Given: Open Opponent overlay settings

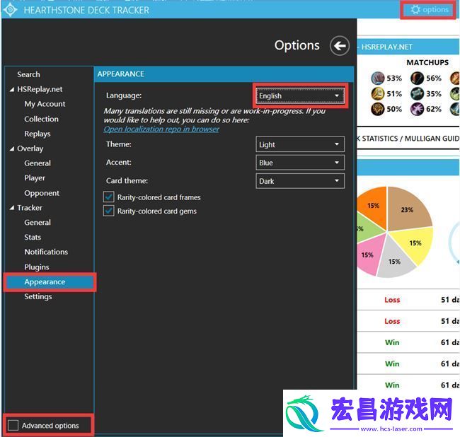Looking at the screenshot, I should pyautogui.click(x=42, y=193).
